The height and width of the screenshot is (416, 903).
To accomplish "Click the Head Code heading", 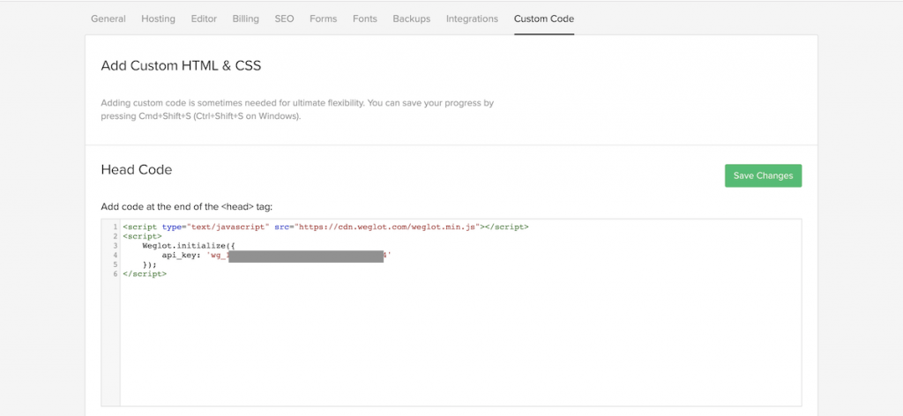I will tap(137, 169).
